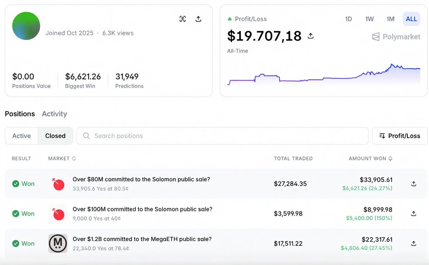Viewport: 429px width, 265px height.
Task: Open the user avatar image
Action: (26, 26)
